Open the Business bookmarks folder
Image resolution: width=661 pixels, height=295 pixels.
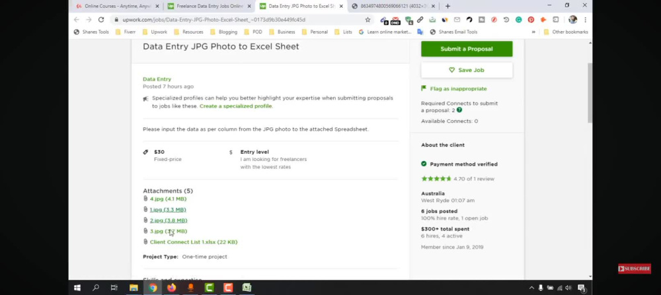[x=282, y=32]
